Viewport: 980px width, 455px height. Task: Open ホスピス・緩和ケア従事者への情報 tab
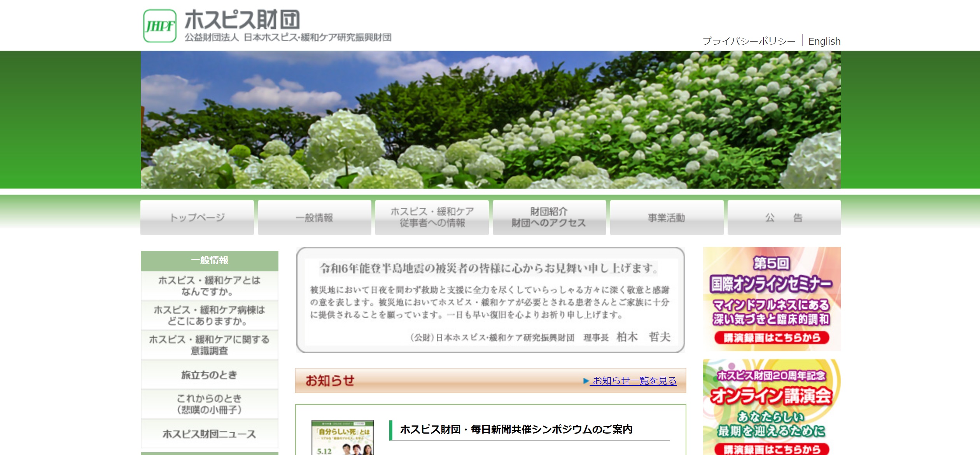(432, 218)
